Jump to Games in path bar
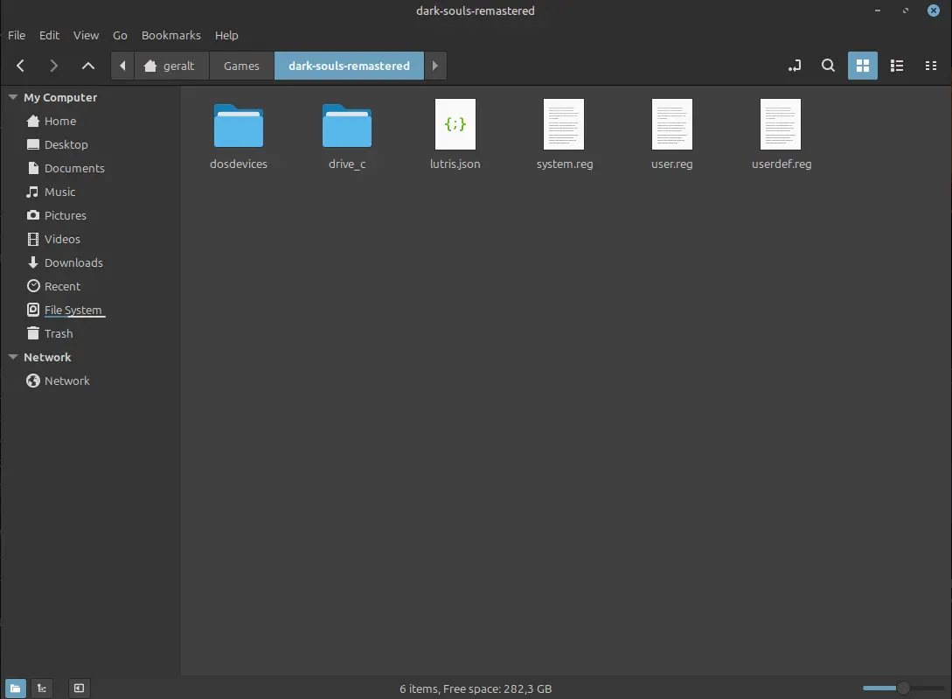The width and height of the screenshot is (952, 699). (x=241, y=66)
